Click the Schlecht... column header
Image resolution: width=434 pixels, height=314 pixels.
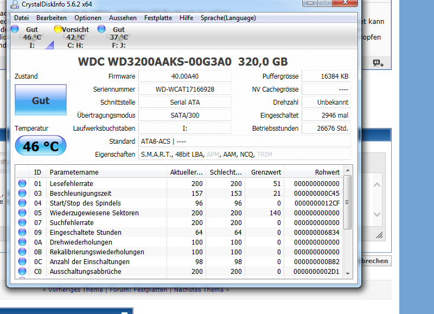click(x=225, y=172)
